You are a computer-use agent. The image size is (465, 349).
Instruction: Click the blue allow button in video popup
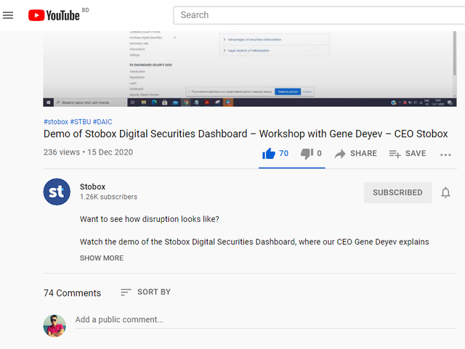[x=288, y=92]
